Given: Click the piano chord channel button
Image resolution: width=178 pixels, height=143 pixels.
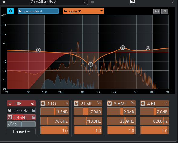Looking at the screenshot, I should click(38, 11).
